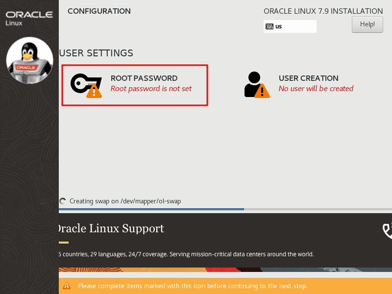The image size is (392, 294).
Task: Click the installation progress bar
Action: click(x=225, y=209)
